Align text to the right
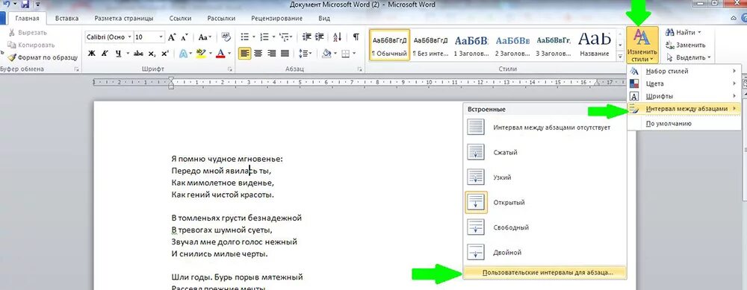The height and width of the screenshot is (290, 747). click(272, 54)
